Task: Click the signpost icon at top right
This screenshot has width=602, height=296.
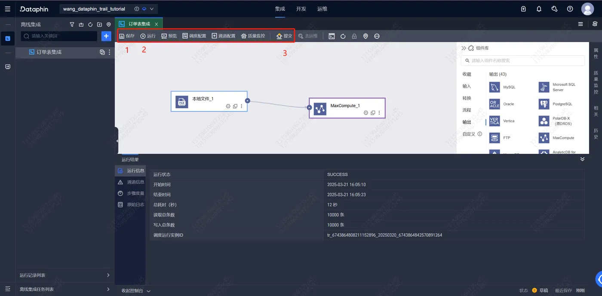Action: pyautogui.click(x=595, y=24)
